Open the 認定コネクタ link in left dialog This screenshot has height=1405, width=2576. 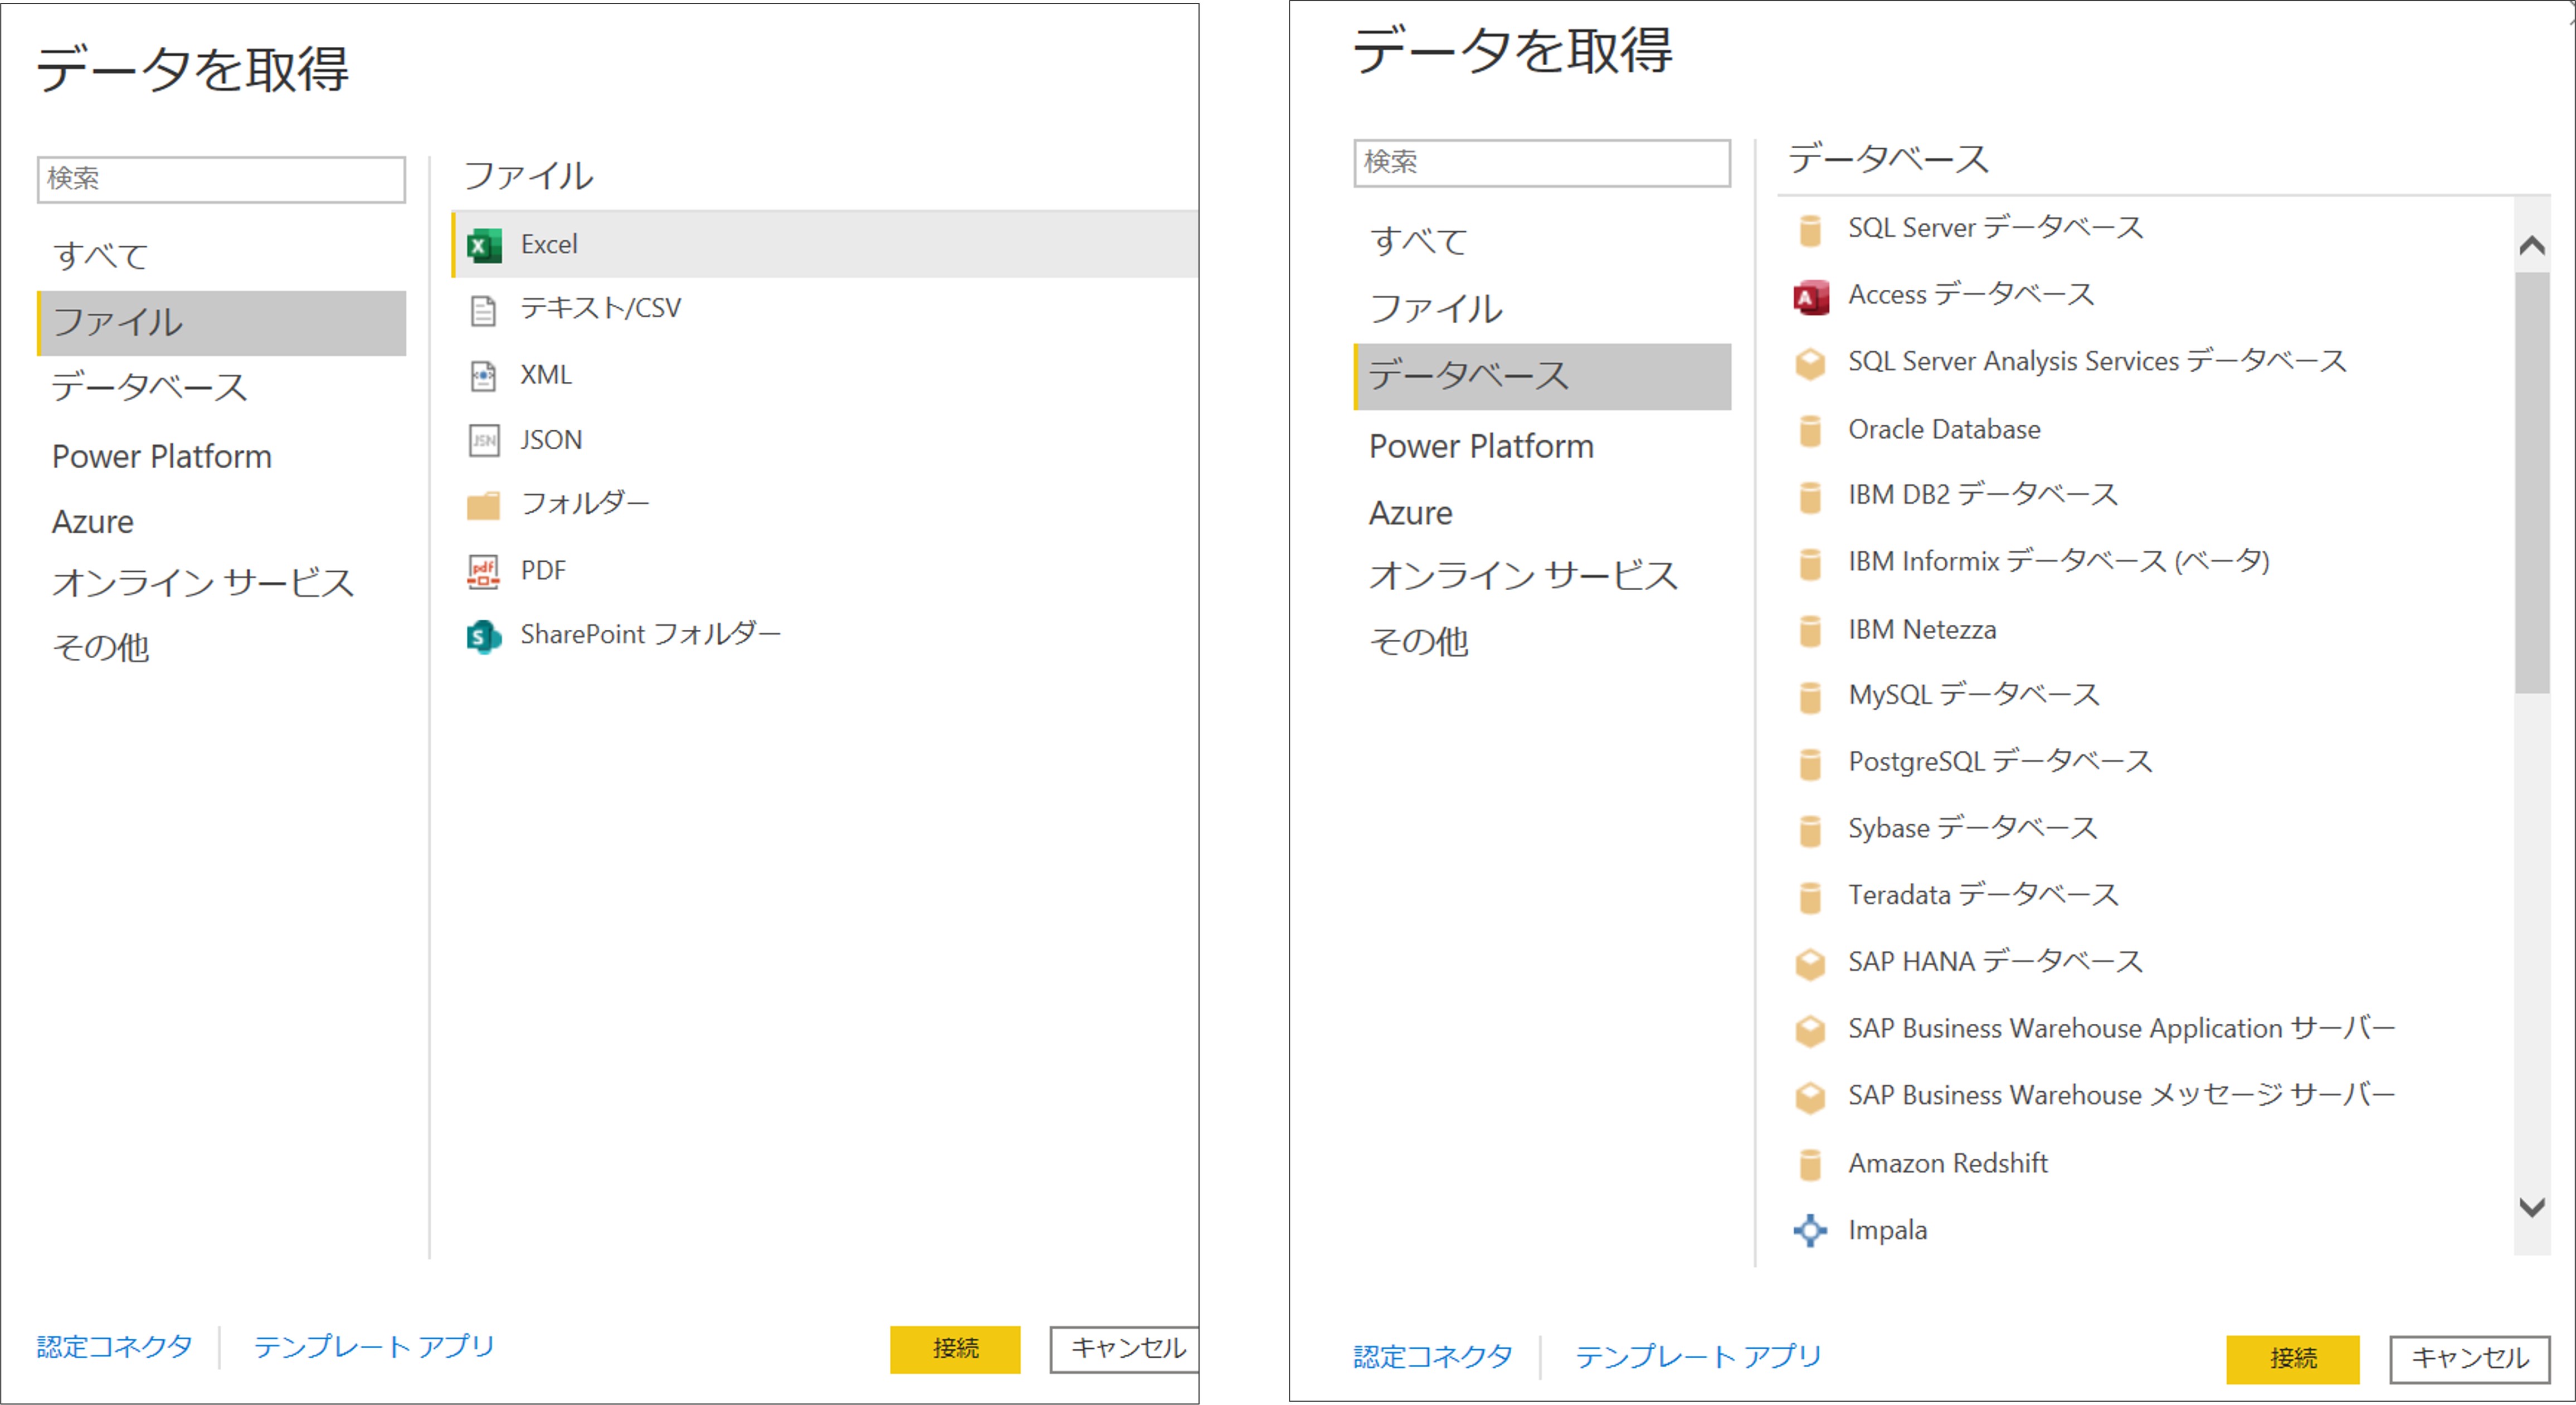click(115, 1347)
